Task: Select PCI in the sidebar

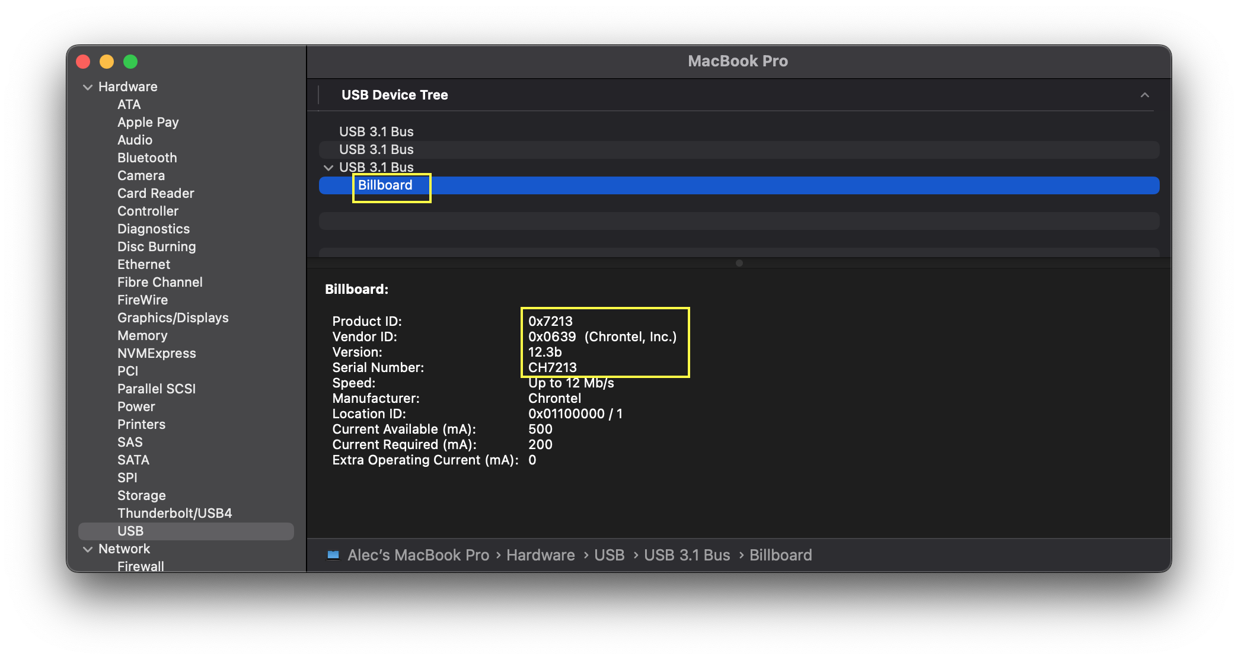Action: click(x=128, y=371)
